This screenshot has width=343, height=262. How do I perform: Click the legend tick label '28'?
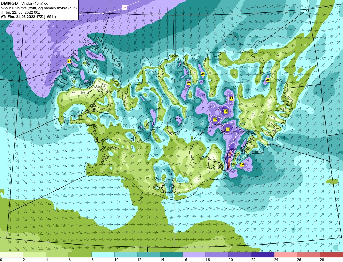(322, 260)
